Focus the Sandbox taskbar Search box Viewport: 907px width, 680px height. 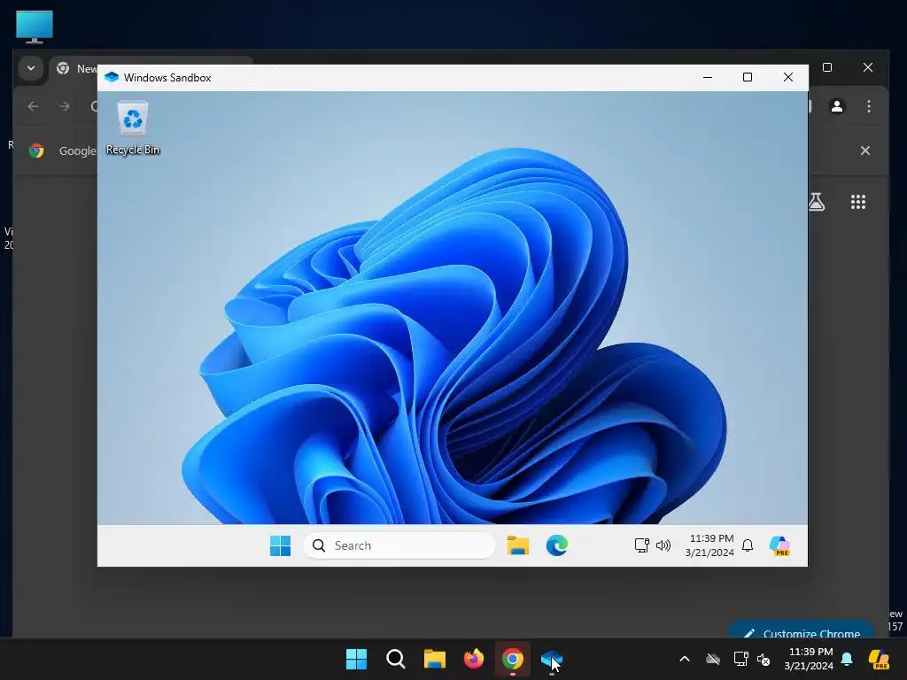click(x=399, y=545)
